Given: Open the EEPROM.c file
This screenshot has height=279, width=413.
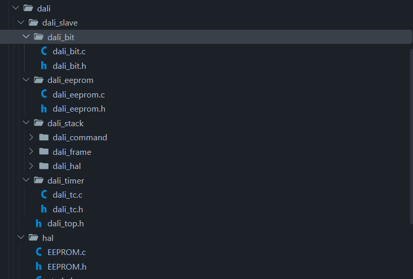Looking at the screenshot, I should [x=67, y=252].
